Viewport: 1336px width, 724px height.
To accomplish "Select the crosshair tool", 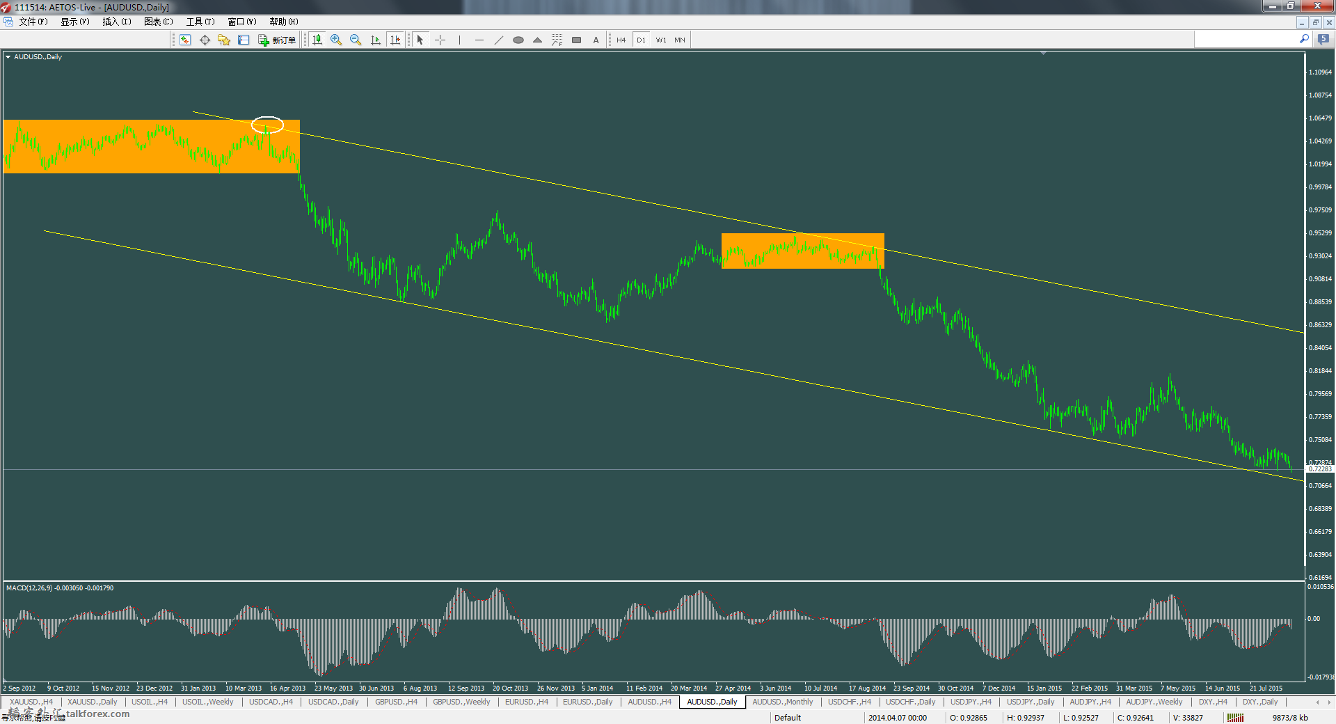I will [x=440, y=40].
